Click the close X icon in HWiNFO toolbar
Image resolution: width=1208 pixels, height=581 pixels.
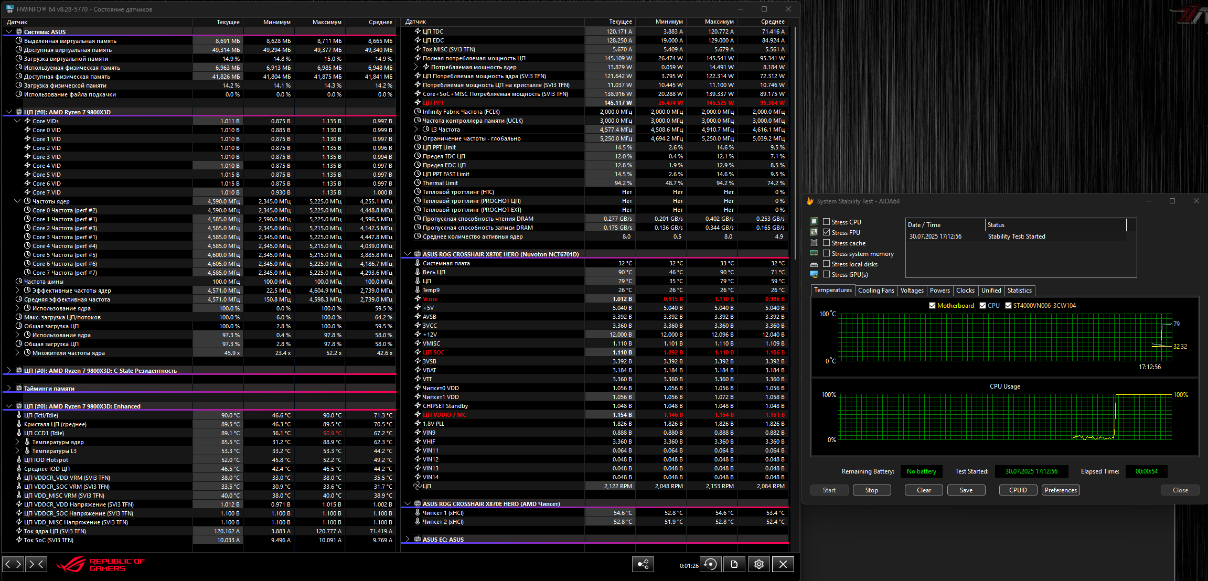point(783,564)
